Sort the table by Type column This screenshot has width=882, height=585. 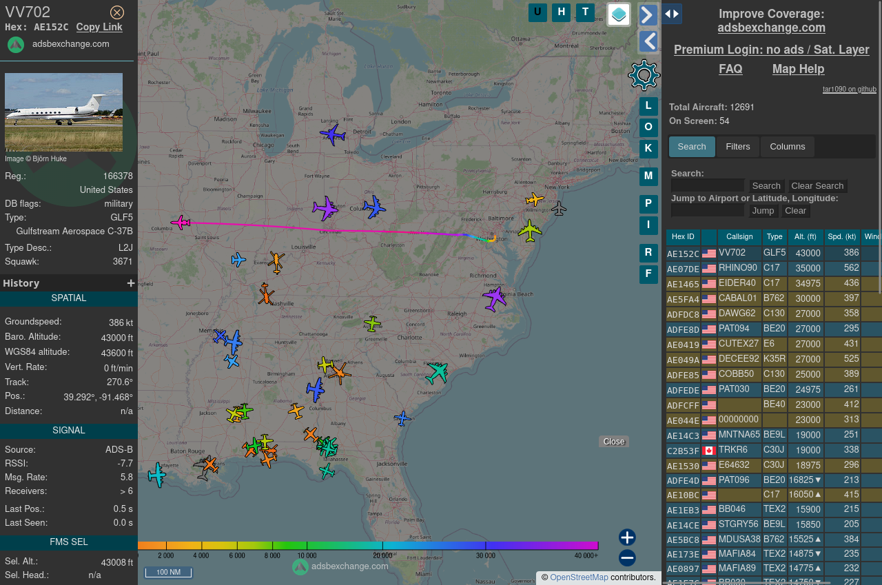(775, 237)
